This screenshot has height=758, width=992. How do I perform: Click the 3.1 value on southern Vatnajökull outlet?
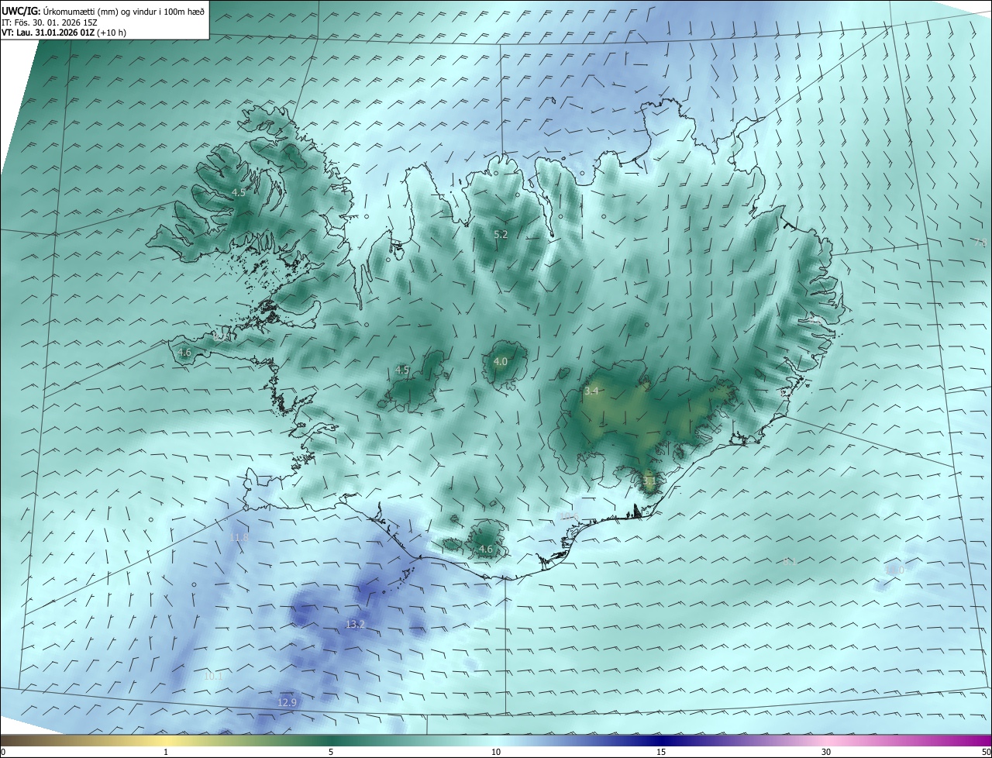coord(649,481)
